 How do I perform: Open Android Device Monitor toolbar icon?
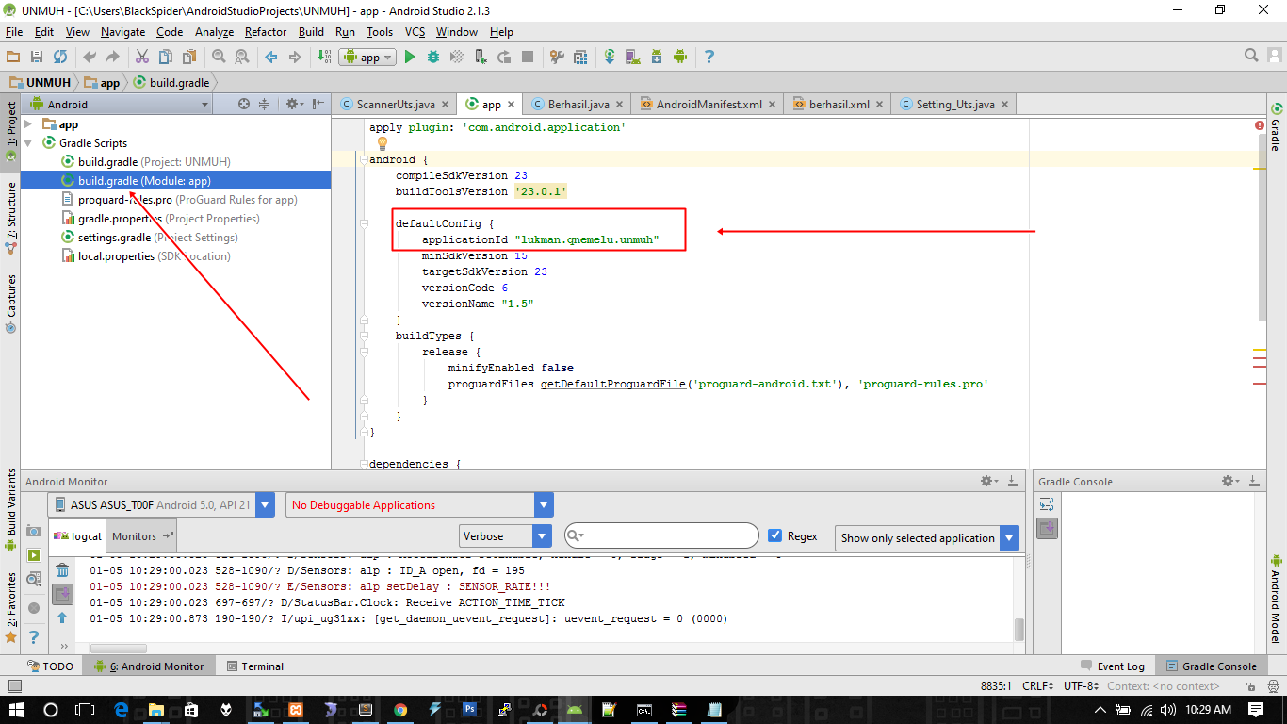(x=680, y=57)
